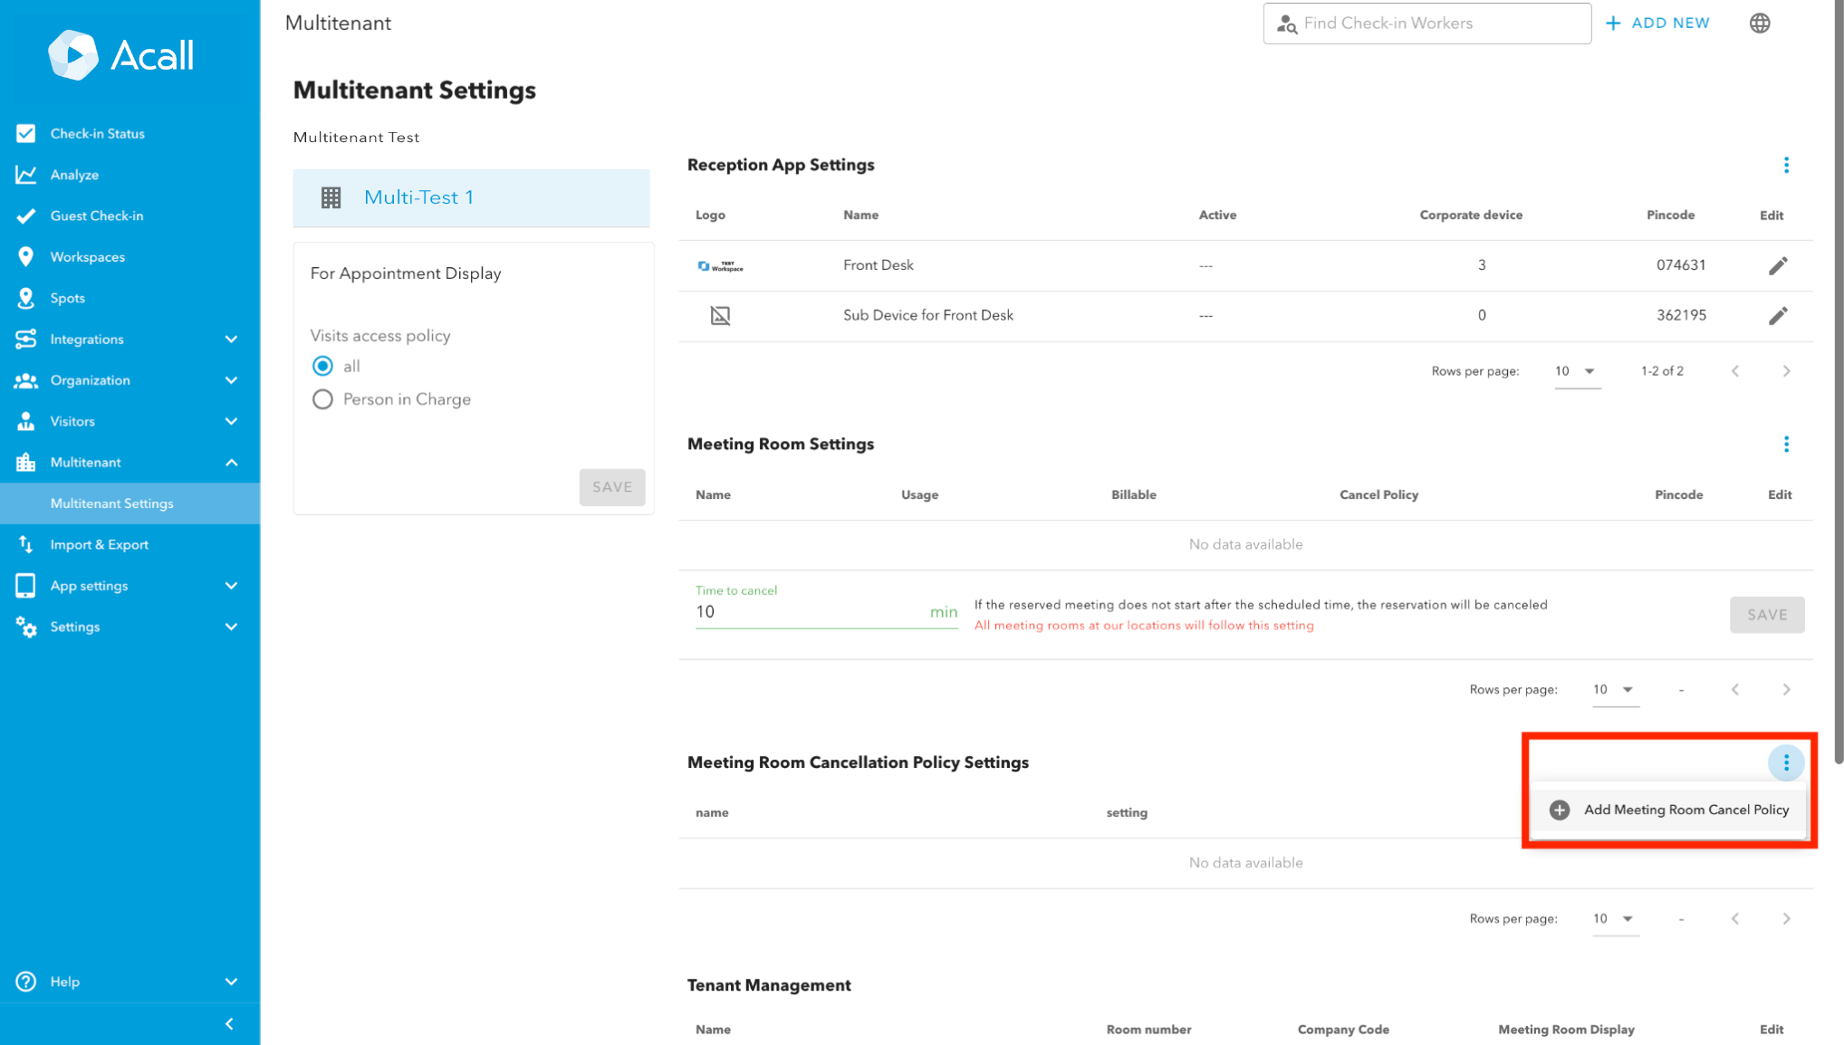Click the Acall logo
This screenshot has width=1844, height=1045.
tap(120, 55)
